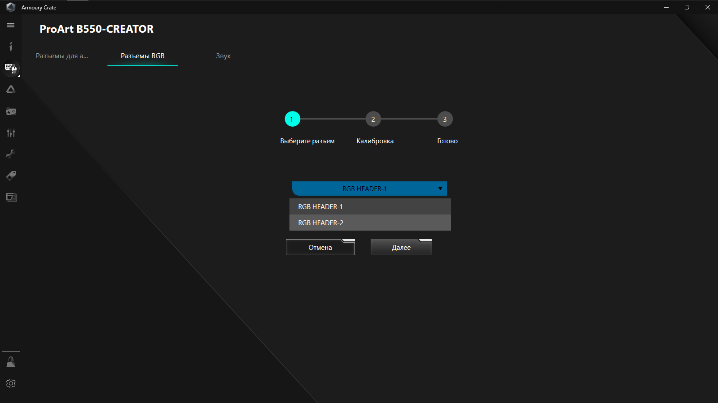The image size is (718, 403).
Task: Open the user profile icon
Action: 11,361
